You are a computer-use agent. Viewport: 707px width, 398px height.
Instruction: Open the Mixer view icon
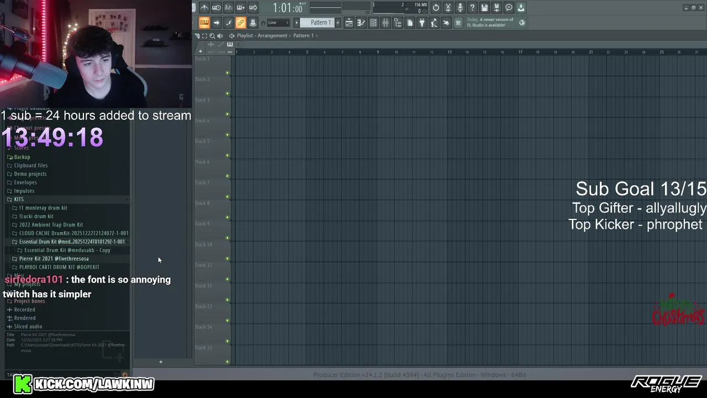click(x=386, y=23)
